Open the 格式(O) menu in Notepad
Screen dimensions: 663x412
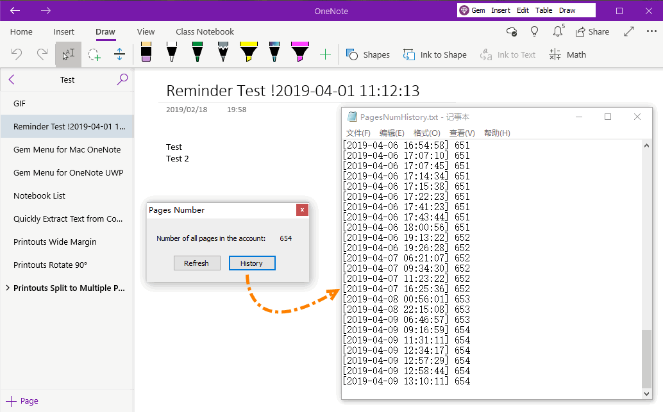tap(426, 133)
